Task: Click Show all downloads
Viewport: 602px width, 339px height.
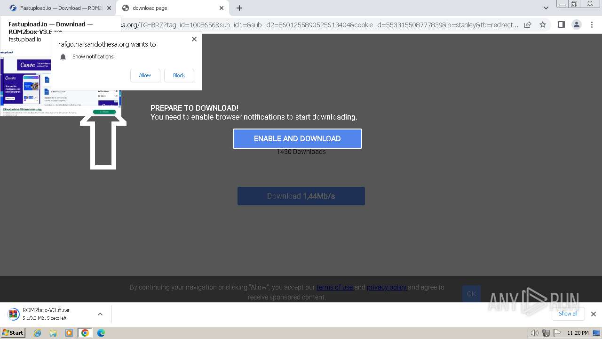Action: 568,314
